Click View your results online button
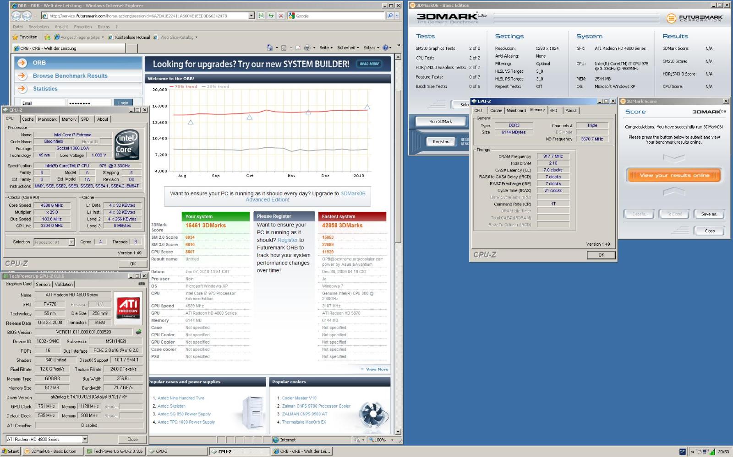The height and width of the screenshot is (457, 733). point(673,175)
